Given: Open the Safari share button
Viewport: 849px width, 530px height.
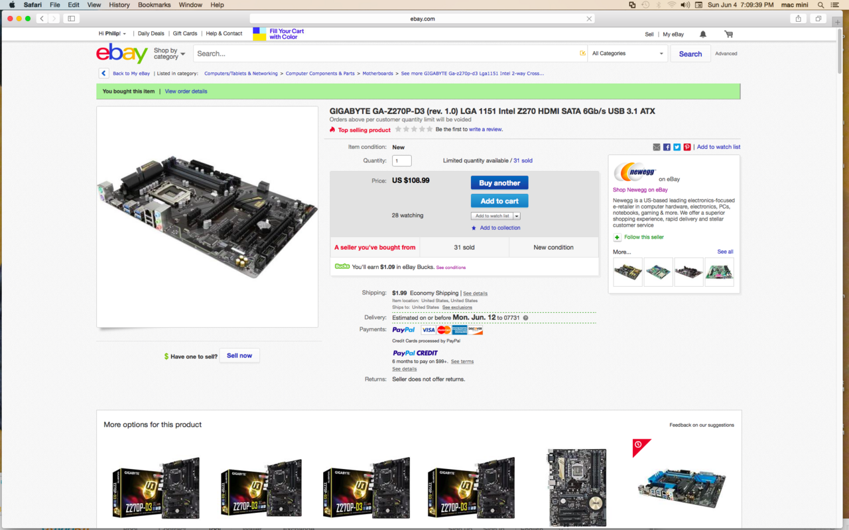Looking at the screenshot, I should tap(799, 19).
